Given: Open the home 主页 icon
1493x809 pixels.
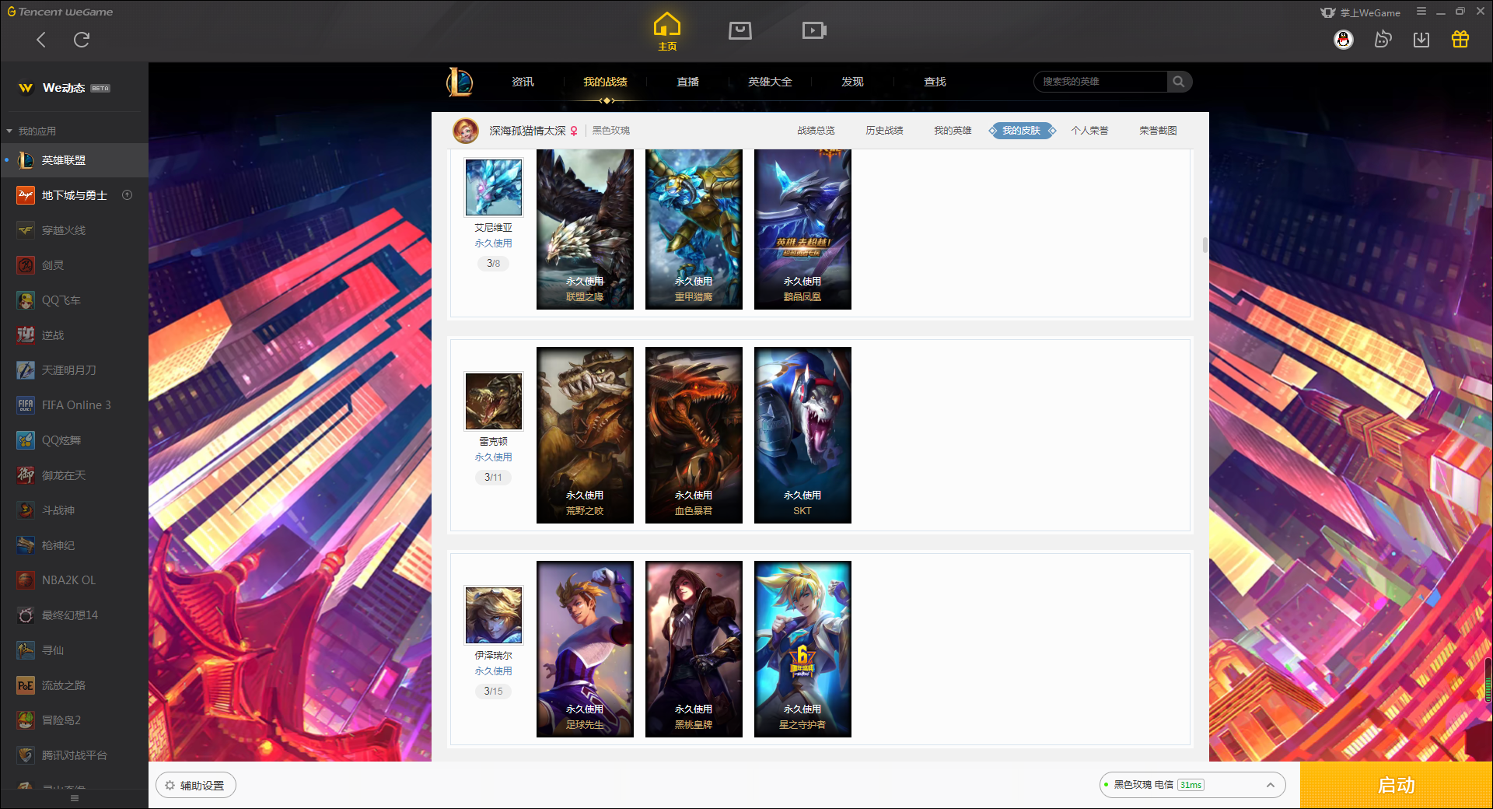Looking at the screenshot, I should click(667, 31).
